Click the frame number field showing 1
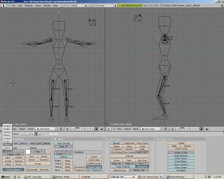This screenshot has height=179, width=224. click(53, 134)
